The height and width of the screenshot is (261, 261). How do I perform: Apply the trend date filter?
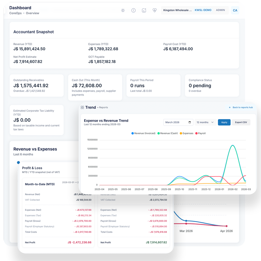224,122
